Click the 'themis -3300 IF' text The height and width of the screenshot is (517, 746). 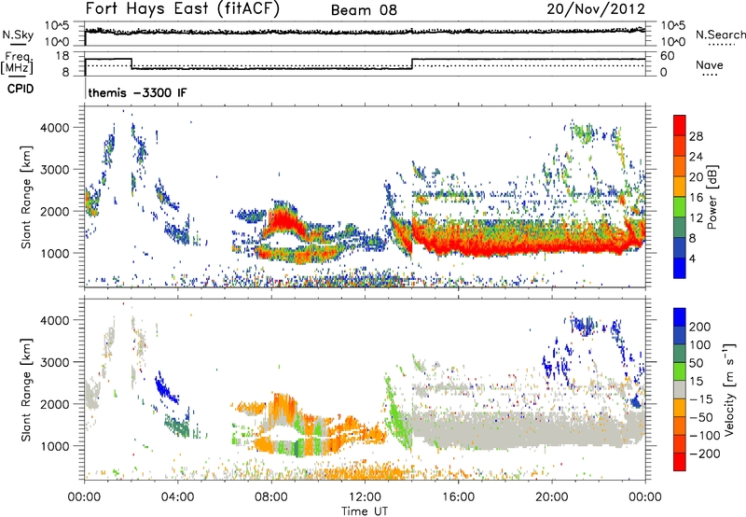point(137,92)
